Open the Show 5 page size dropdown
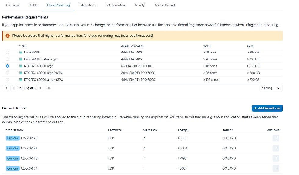299x175 pixels. coord(271,88)
